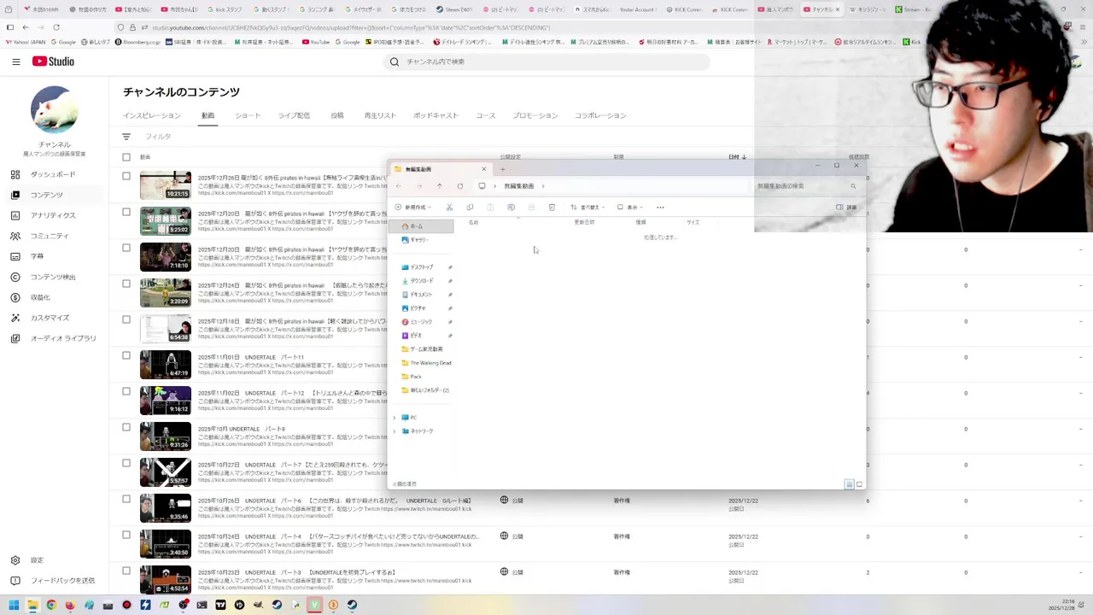Open Send feedback (フィードバックを送信) in sidebar

coord(62,581)
